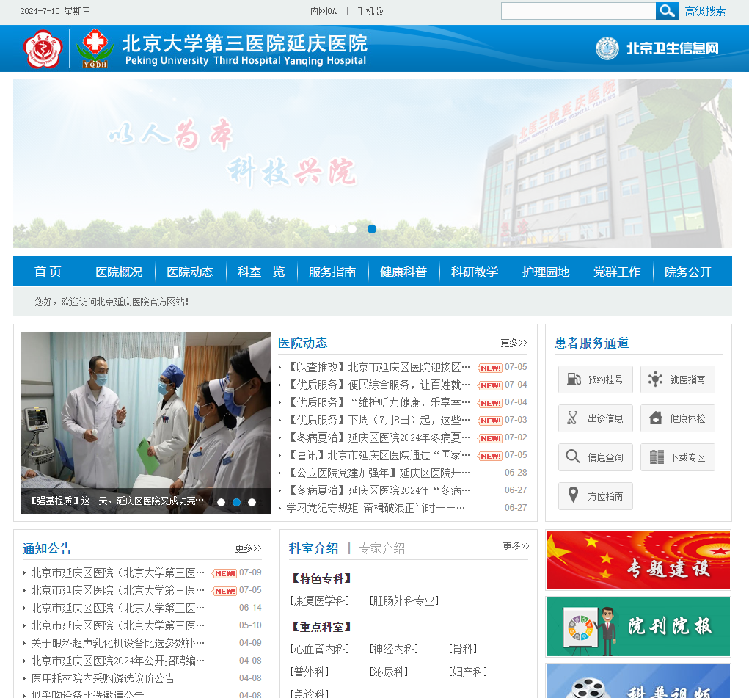Expand 更多>> in 科室介绍 section

coord(516,546)
